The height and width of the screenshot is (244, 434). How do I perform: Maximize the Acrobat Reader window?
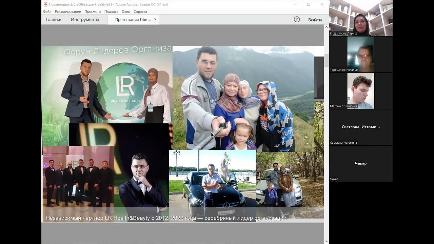click(x=309, y=4)
